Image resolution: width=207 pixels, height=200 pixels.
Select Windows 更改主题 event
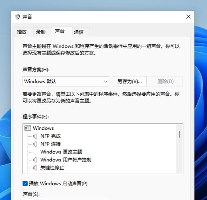tap(61, 152)
